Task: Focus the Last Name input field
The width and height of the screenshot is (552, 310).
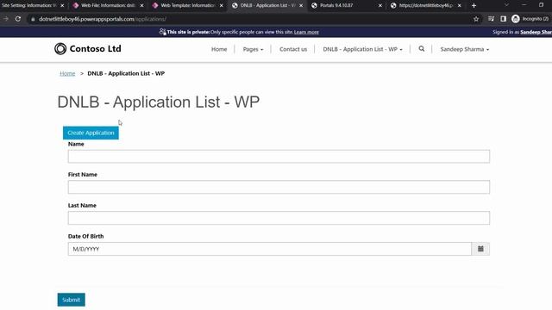Action: click(x=279, y=218)
